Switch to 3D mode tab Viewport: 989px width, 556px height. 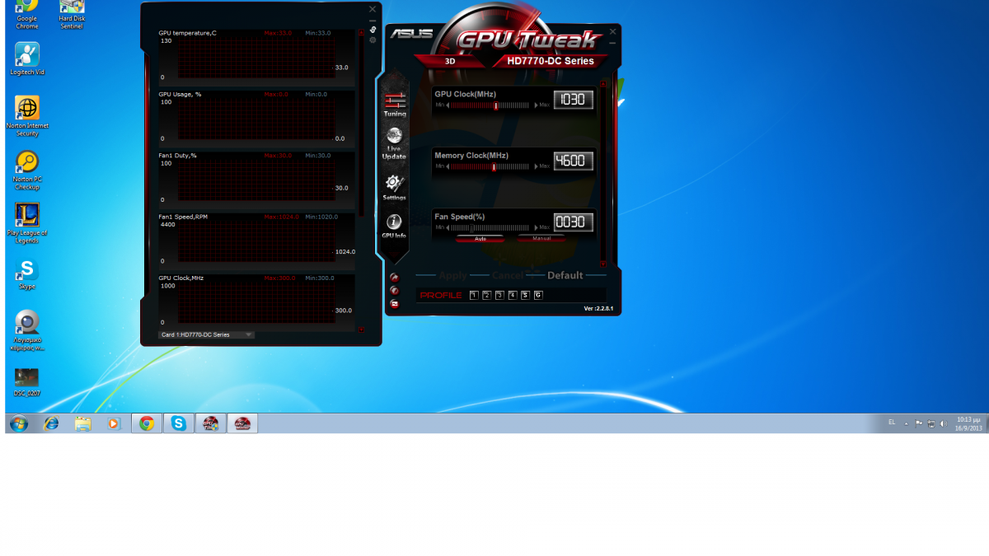pyautogui.click(x=450, y=61)
